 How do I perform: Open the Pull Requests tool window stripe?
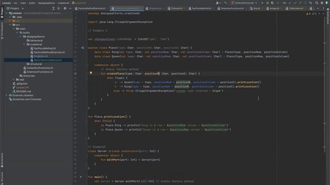(x=2, y=31)
